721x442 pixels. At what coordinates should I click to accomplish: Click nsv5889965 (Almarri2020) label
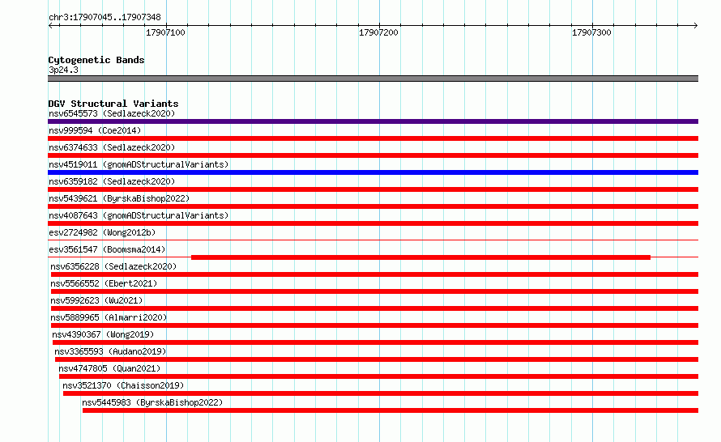(x=109, y=317)
